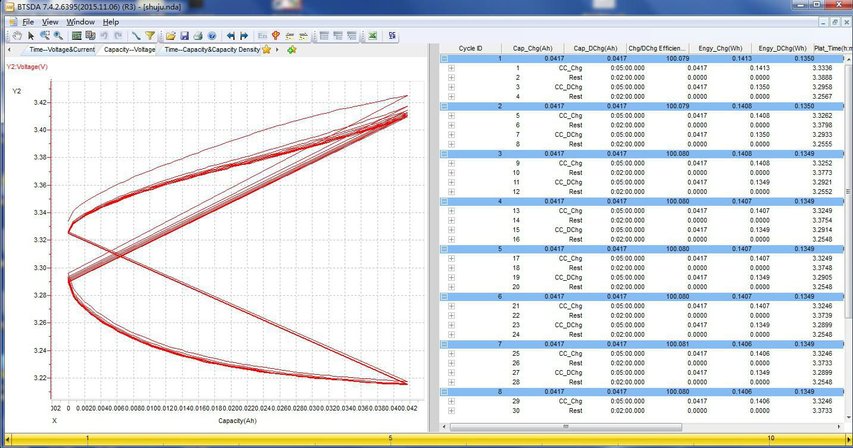
Task: Open the curve settings icon next to RST
Action: coord(90,36)
